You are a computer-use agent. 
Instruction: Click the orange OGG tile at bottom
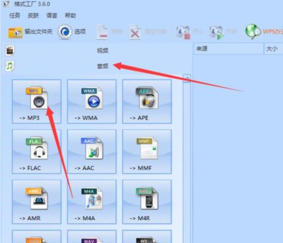click(x=37, y=236)
